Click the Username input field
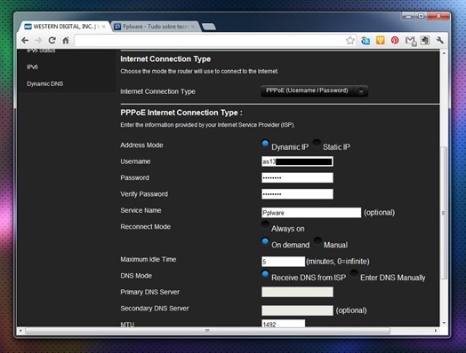Image resolution: width=466 pixels, height=353 pixels. click(x=297, y=161)
